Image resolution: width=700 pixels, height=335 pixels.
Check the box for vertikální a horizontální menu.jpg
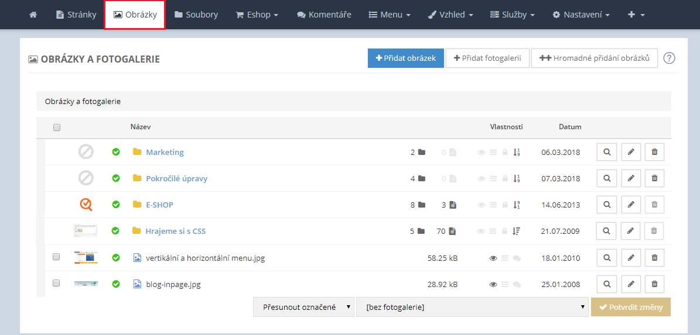56,257
